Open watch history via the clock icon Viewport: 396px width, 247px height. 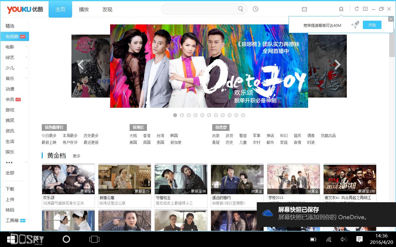(255, 9)
